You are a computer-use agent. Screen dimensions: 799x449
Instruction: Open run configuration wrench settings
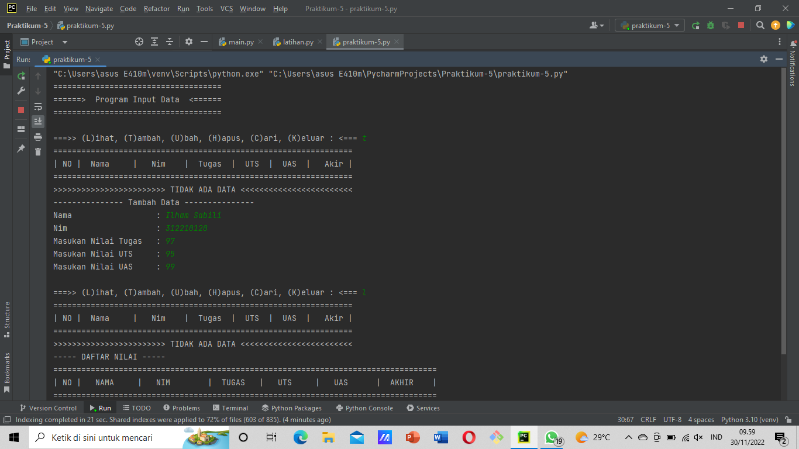pyautogui.click(x=21, y=91)
